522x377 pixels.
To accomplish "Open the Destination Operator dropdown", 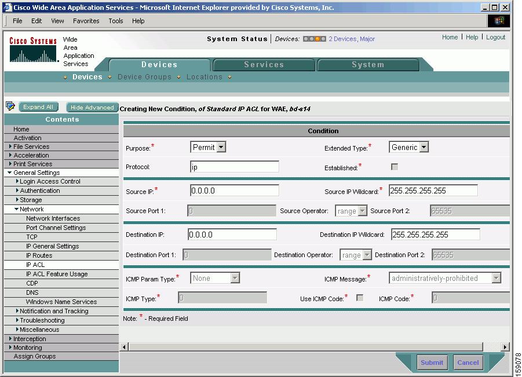I will [356, 255].
